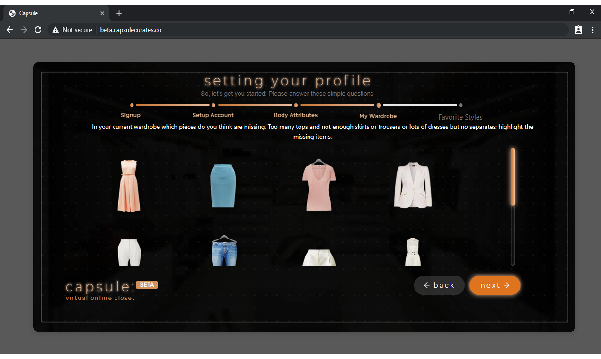The height and width of the screenshot is (359, 601).
Task: Open Chrome's three-dot menu
Action: point(593,29)
